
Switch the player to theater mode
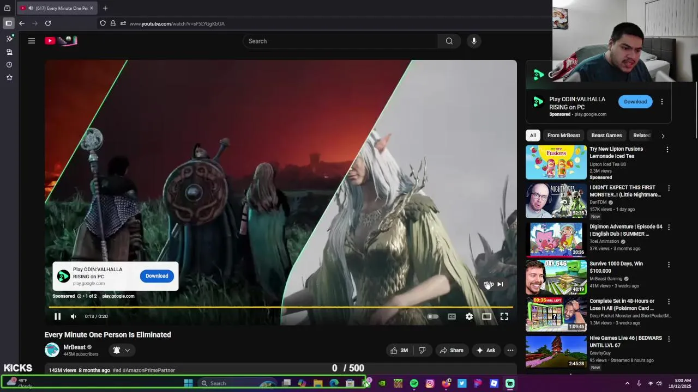(x=486, y=316)
